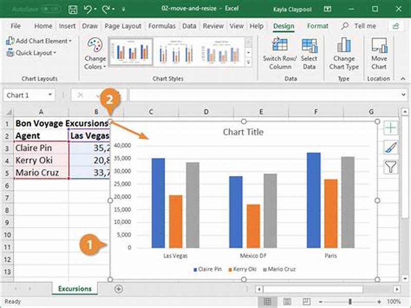Enable Page Break Preview view

tap(306, 301)
